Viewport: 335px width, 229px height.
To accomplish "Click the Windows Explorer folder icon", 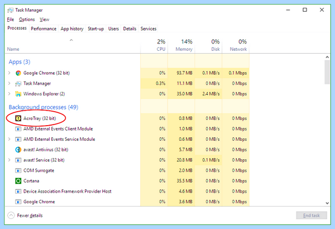I will pyautogui.click(x=18, y=94).
